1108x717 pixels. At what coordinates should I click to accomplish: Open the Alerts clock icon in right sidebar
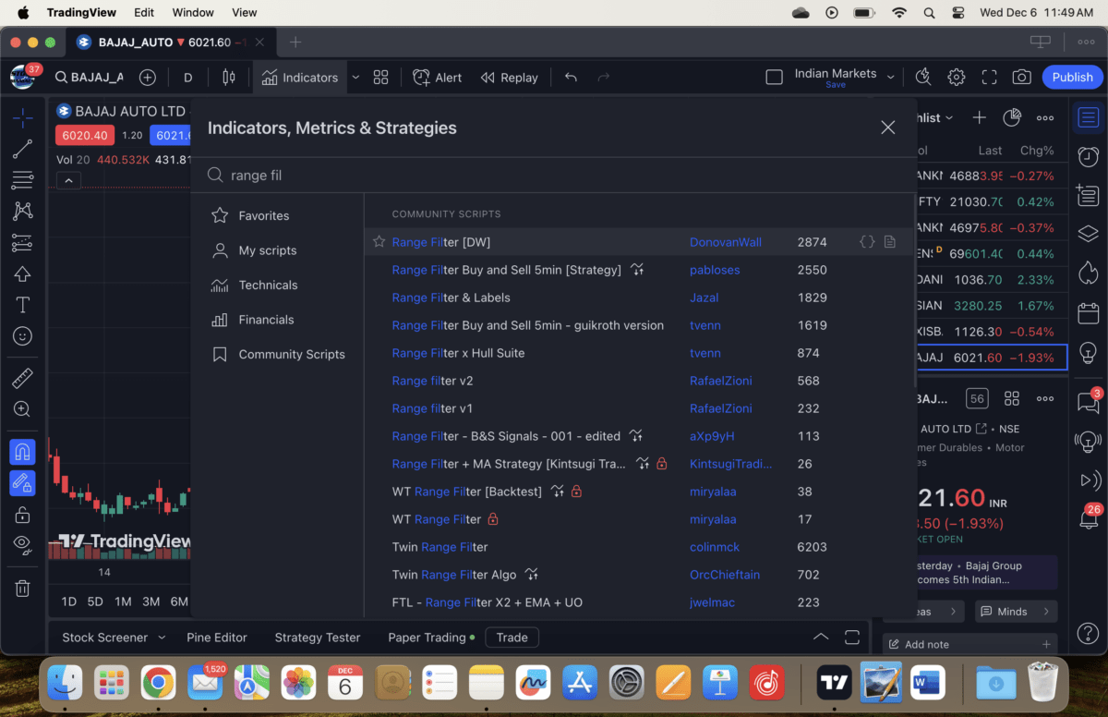(x=1089, y=156)
